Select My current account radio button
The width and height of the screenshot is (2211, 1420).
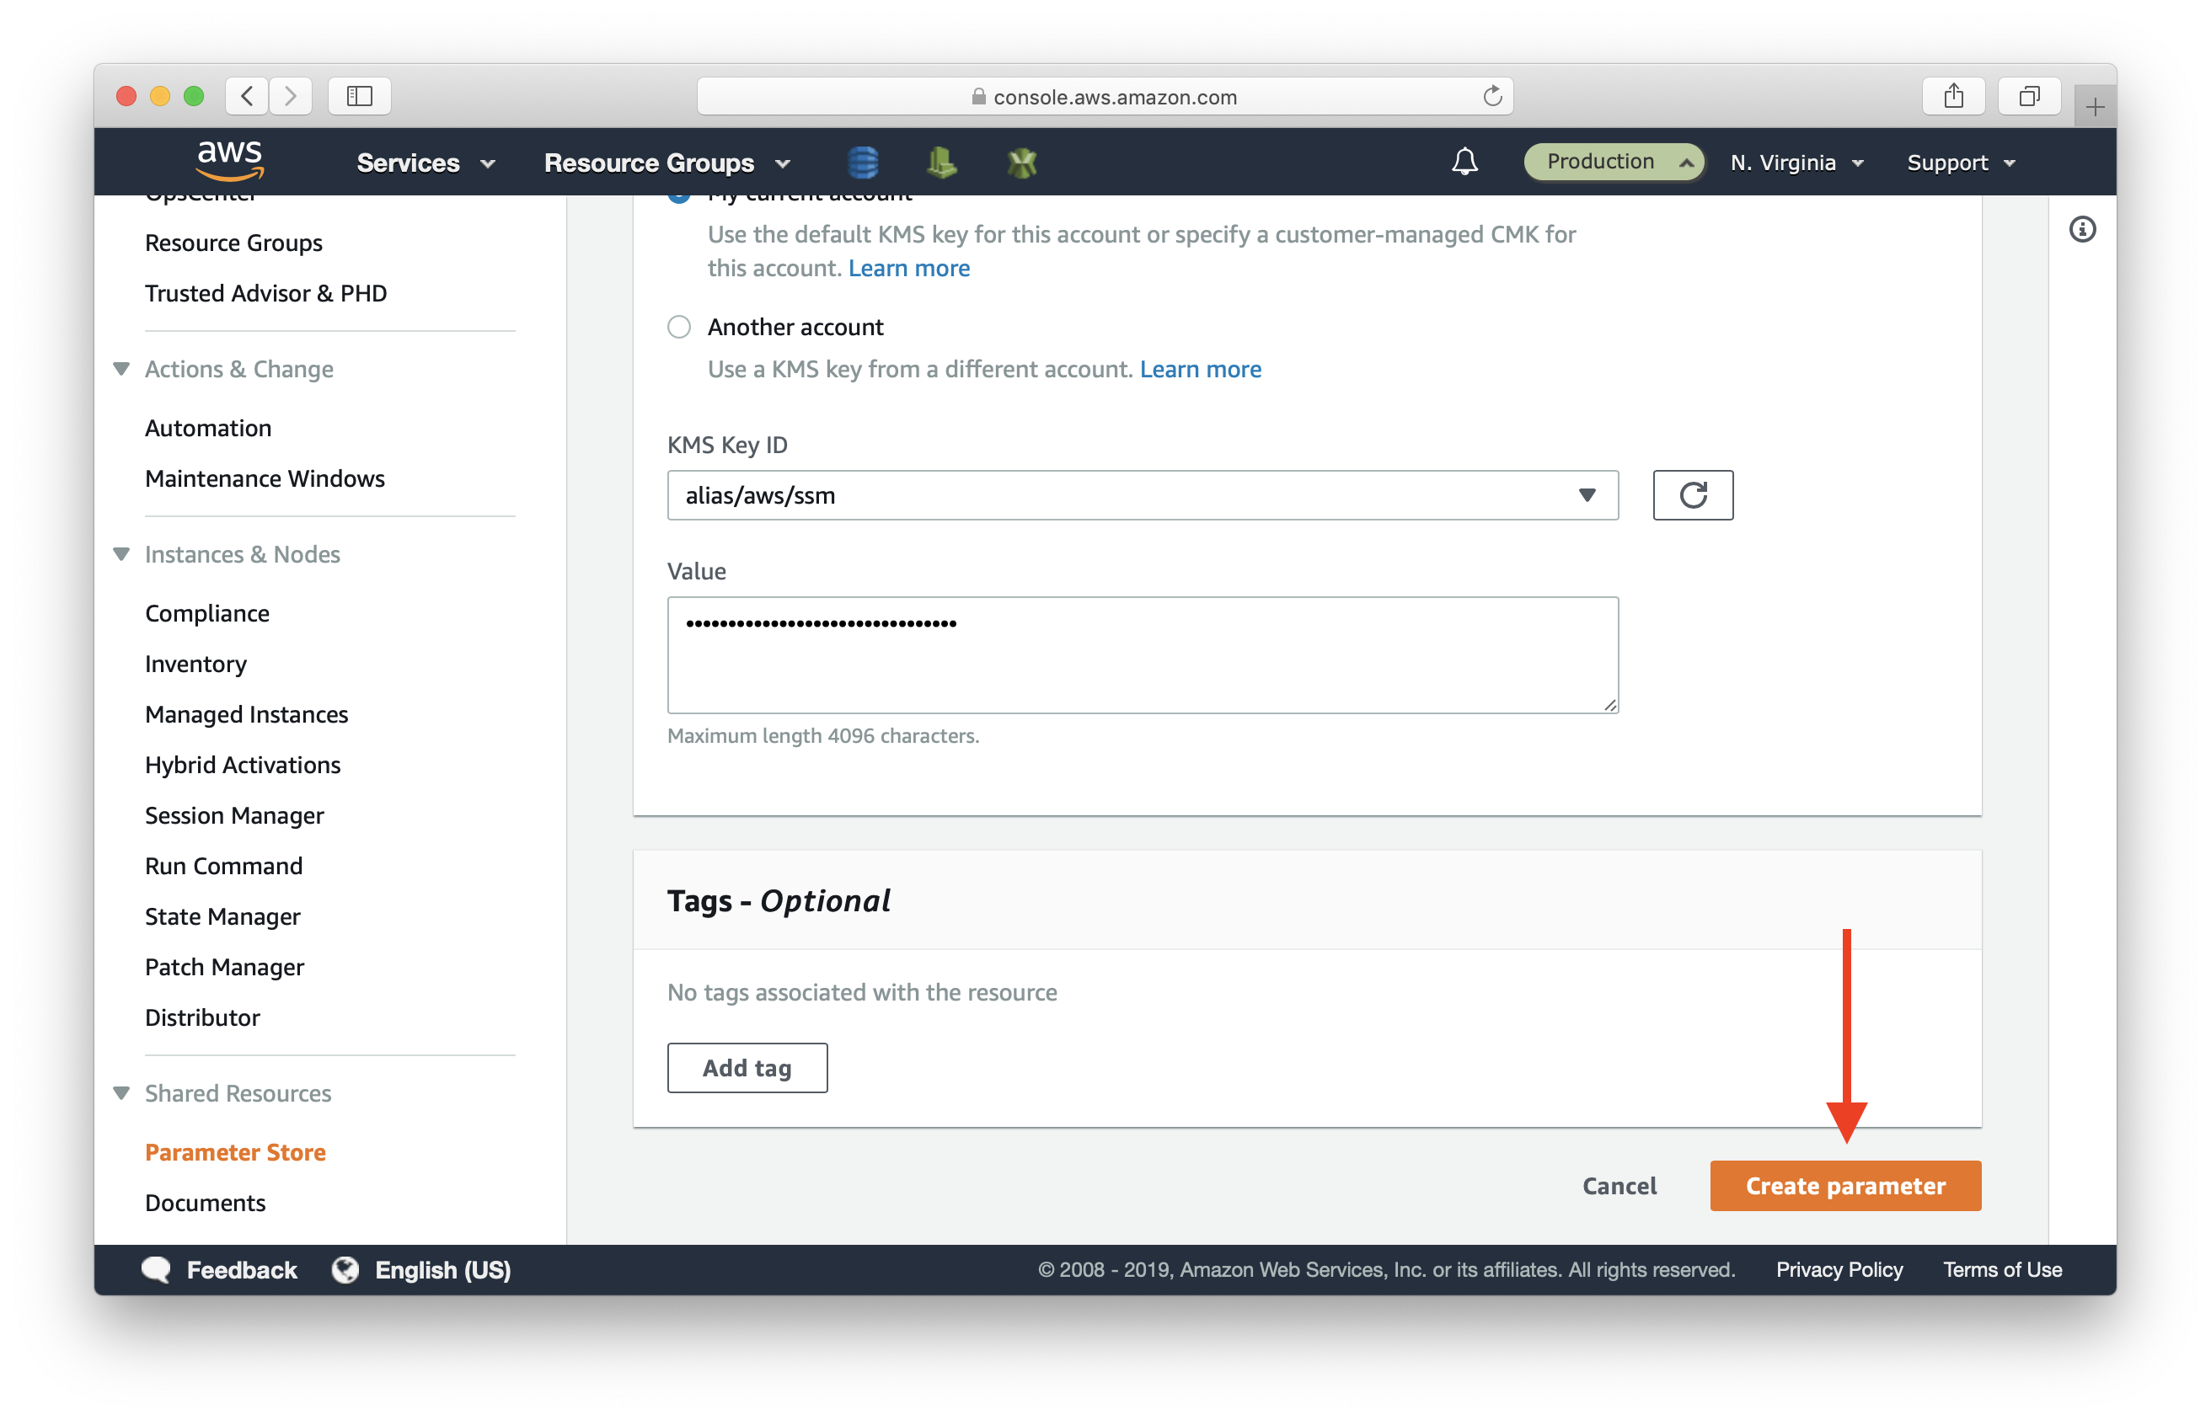click(678, 193)
